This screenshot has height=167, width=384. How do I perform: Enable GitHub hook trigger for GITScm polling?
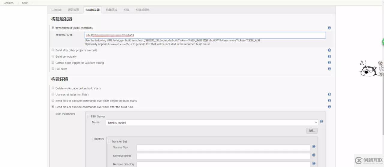click(x=53, y=62)
